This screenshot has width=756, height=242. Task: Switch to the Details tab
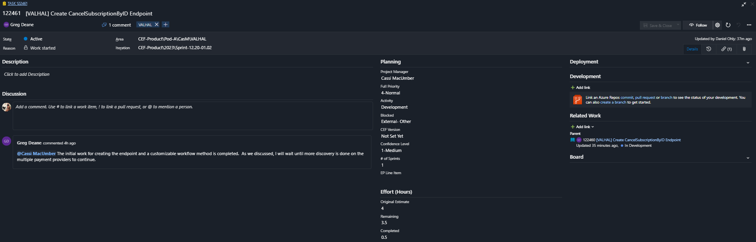pyautogui.click(x=692, y=49)
